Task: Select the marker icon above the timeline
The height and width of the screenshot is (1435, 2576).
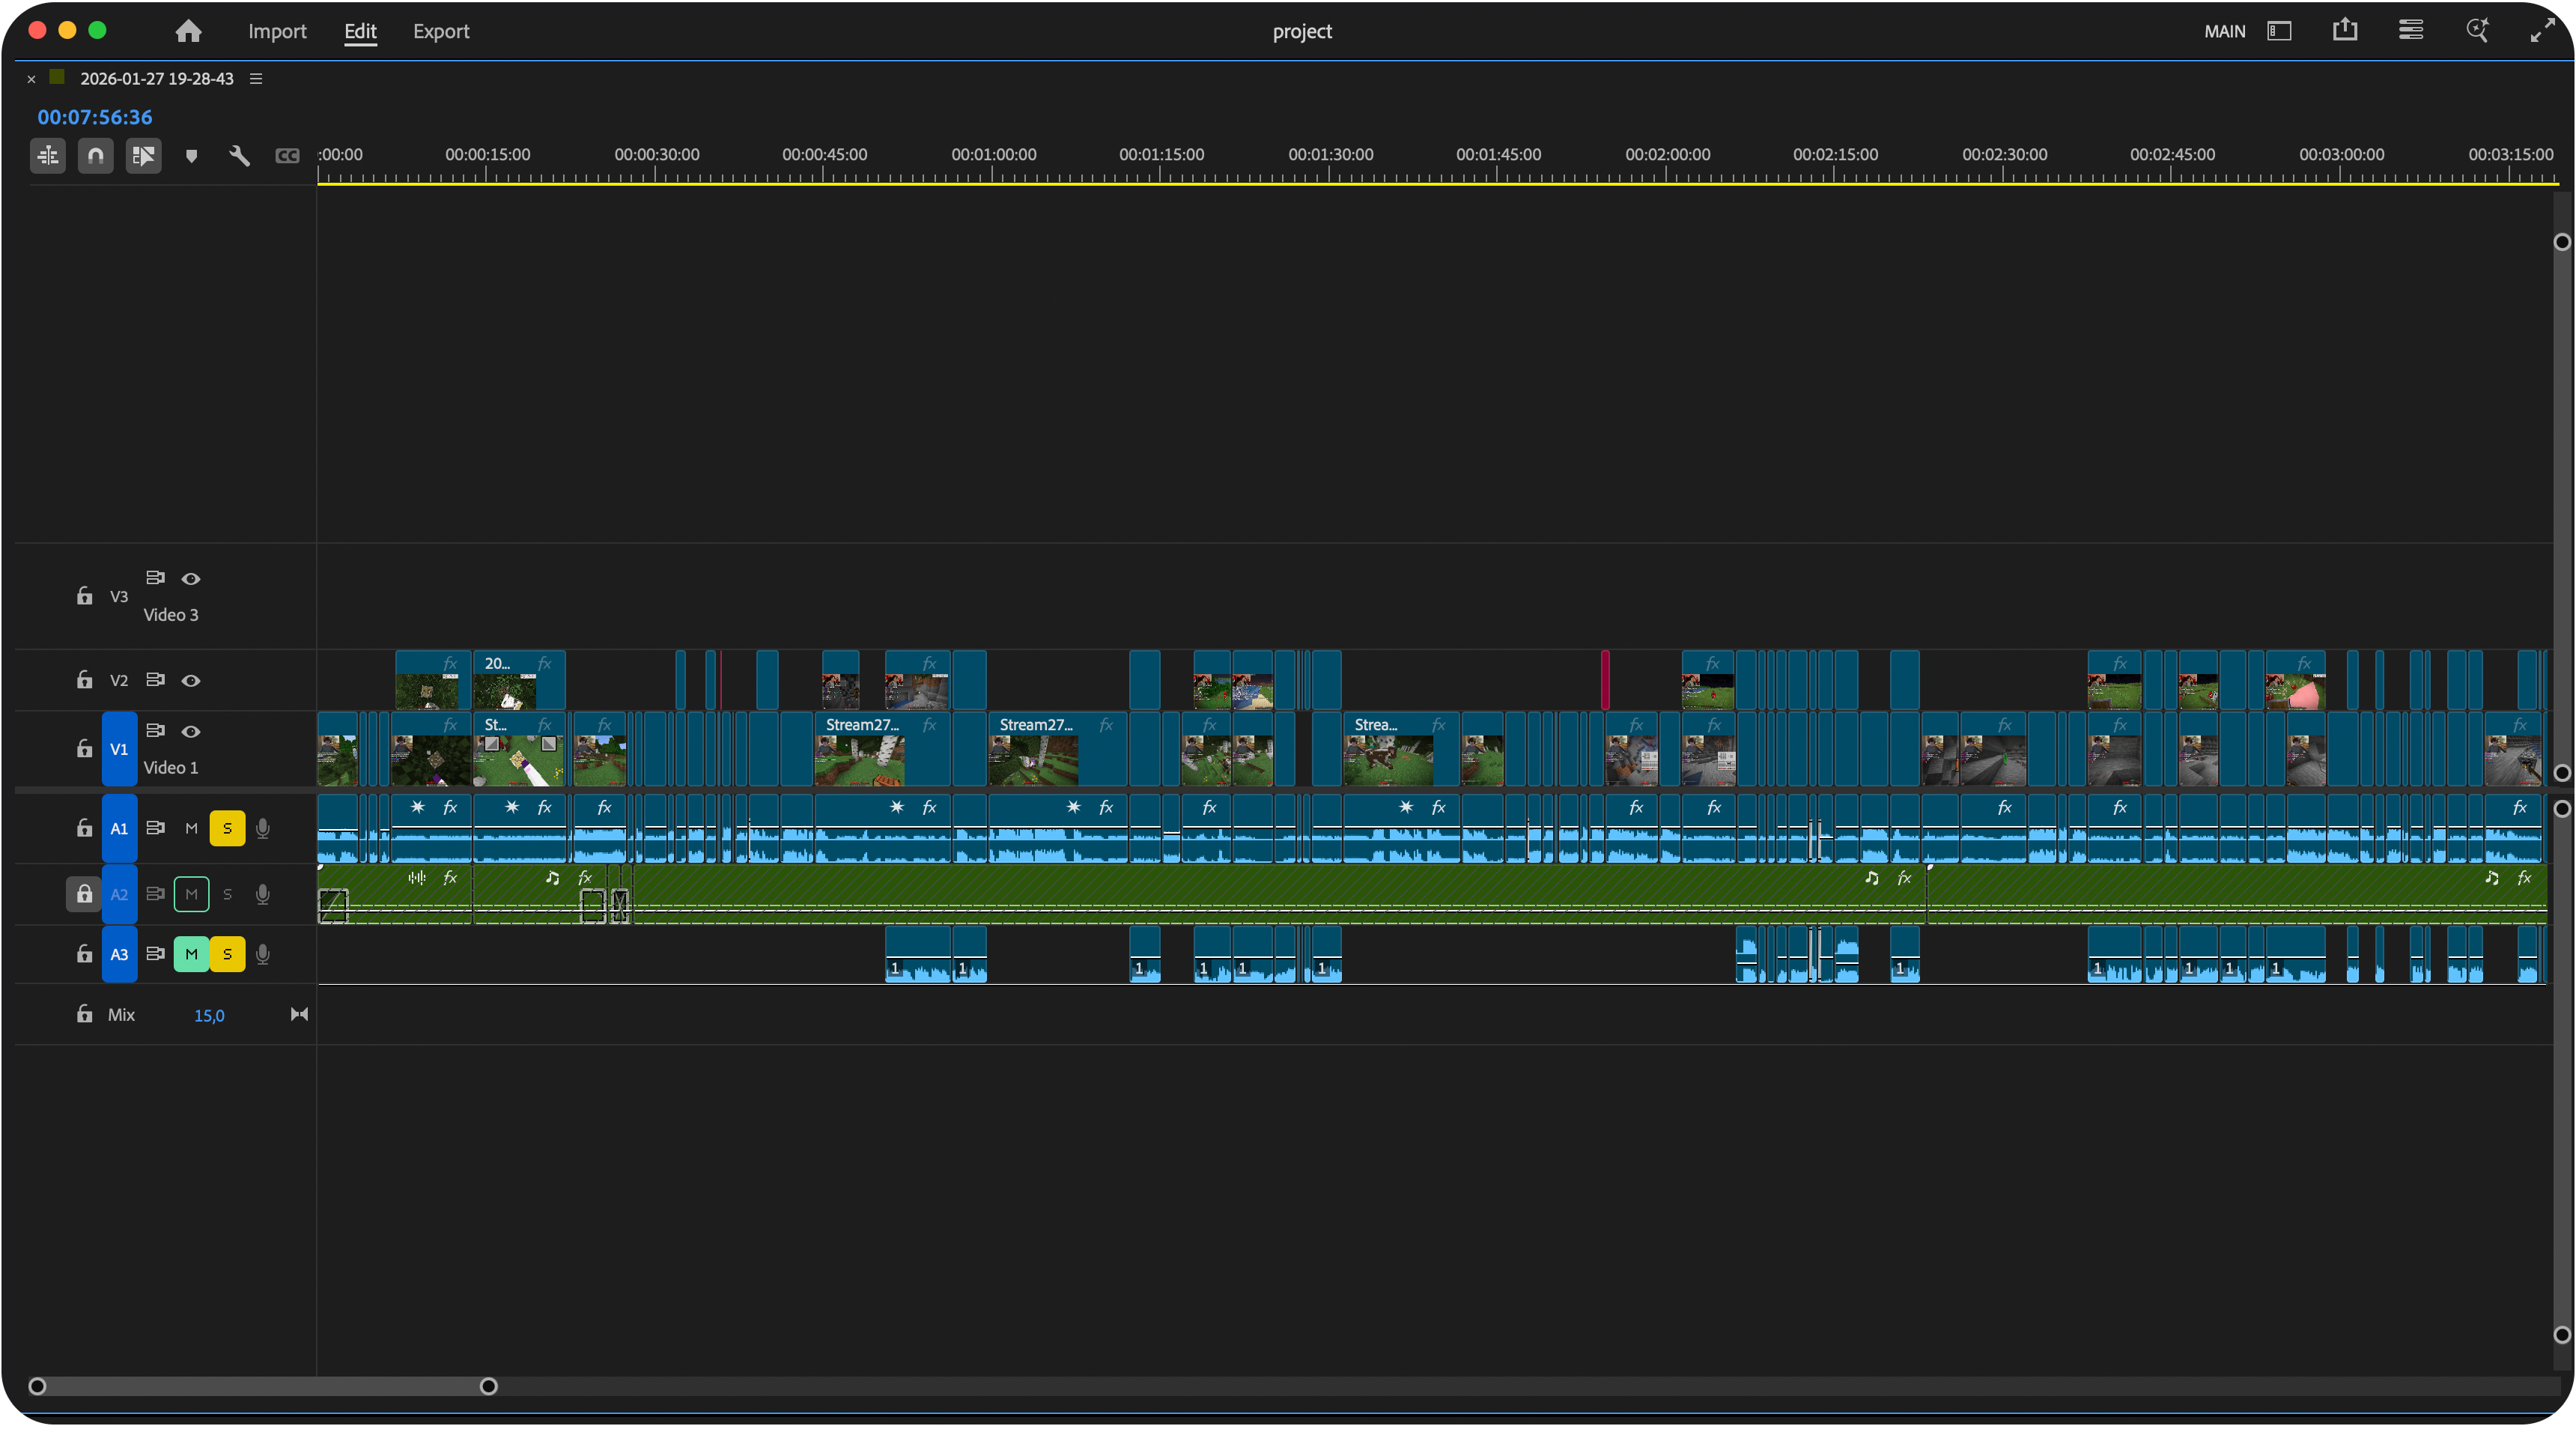Action: pos(192,156)
